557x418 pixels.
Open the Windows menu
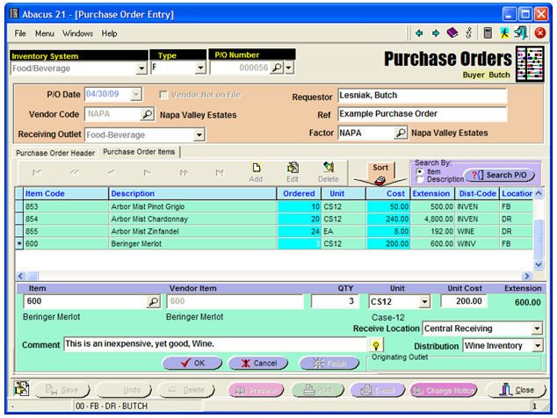(77, 33)
